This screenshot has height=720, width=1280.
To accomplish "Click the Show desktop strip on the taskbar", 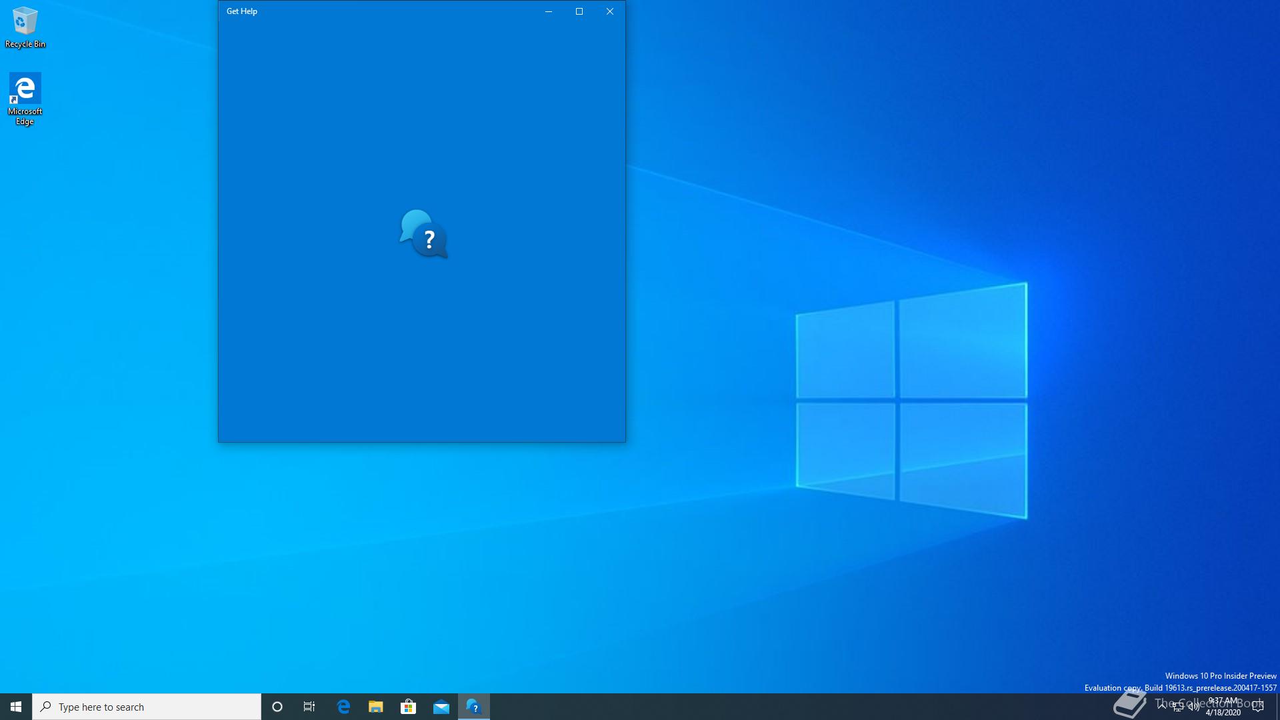I will [1277, 707].
